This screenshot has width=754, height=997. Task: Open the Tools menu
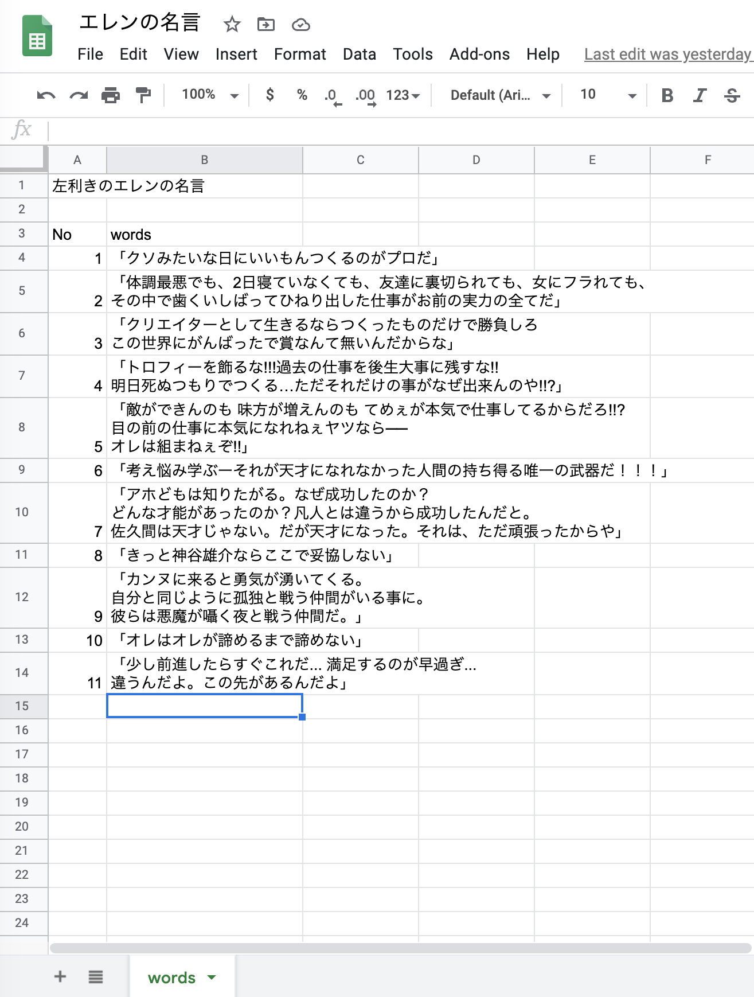(413, 54)
